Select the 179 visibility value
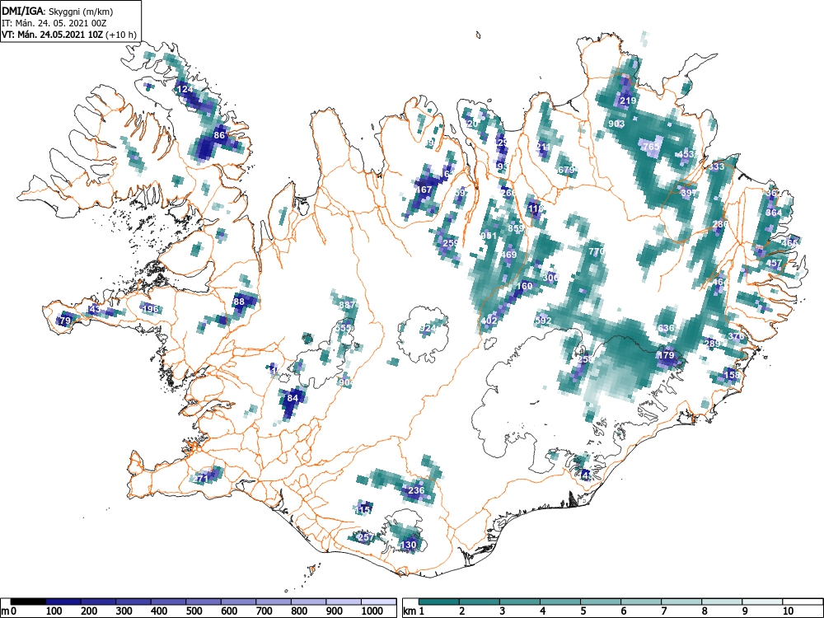Screen dimensions: 824x618 pos(666,355)
